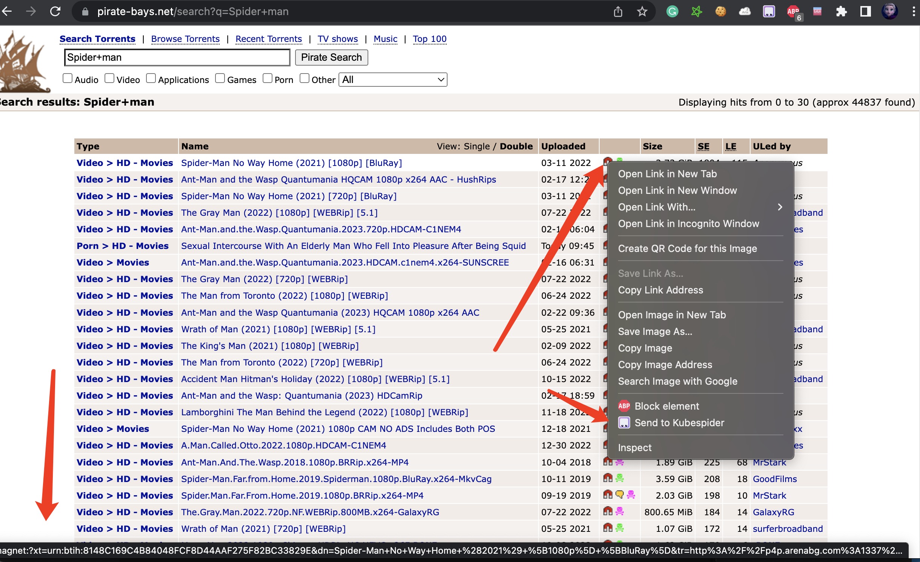Click magnet icon for MrStark 2.03 GiB row
The height and width of the screenshot is (562, 920).
[x=608, y=495]
